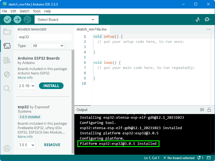215x161 pixels.
Task: Click 'Installing platform esp32:esp32@3.0.5' output line
Action: tap(119, 133)
